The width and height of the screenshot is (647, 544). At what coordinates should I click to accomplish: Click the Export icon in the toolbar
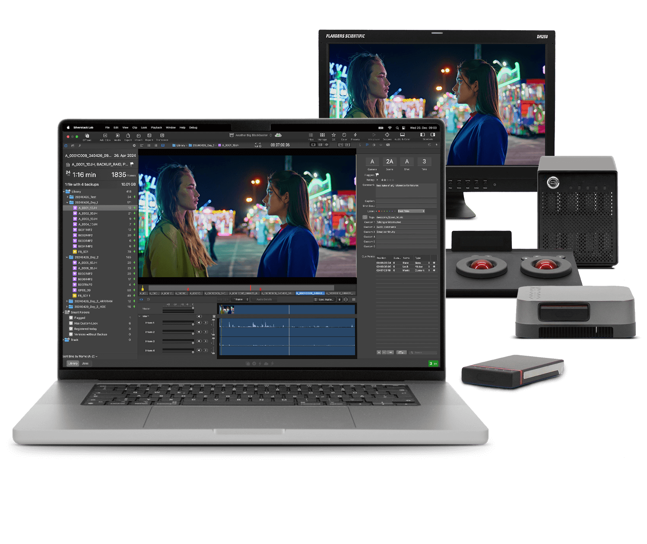127,135
